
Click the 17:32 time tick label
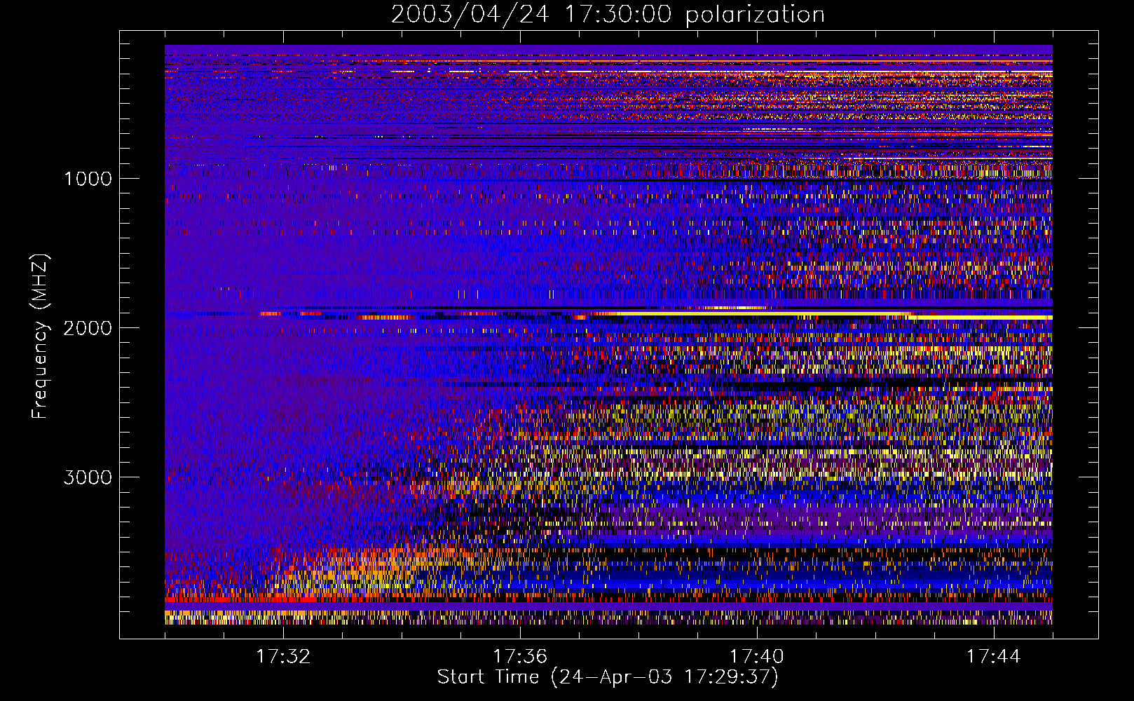point(283,657)
